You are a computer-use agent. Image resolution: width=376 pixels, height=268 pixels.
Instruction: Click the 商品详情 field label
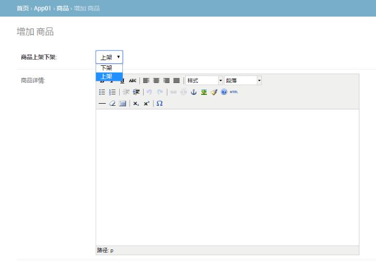tap(33, 80)
